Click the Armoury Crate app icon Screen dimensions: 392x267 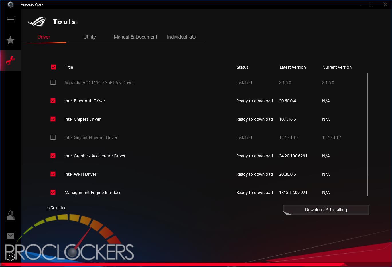click(x=11, y=5)
